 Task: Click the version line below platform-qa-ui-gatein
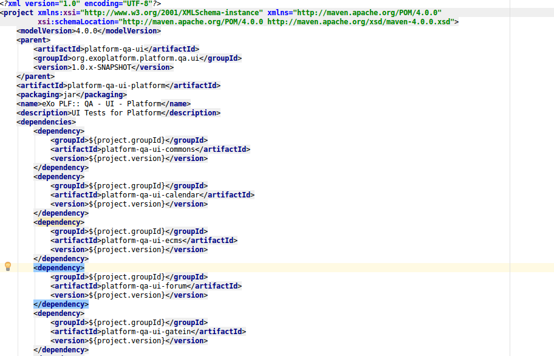coord(129,341)
